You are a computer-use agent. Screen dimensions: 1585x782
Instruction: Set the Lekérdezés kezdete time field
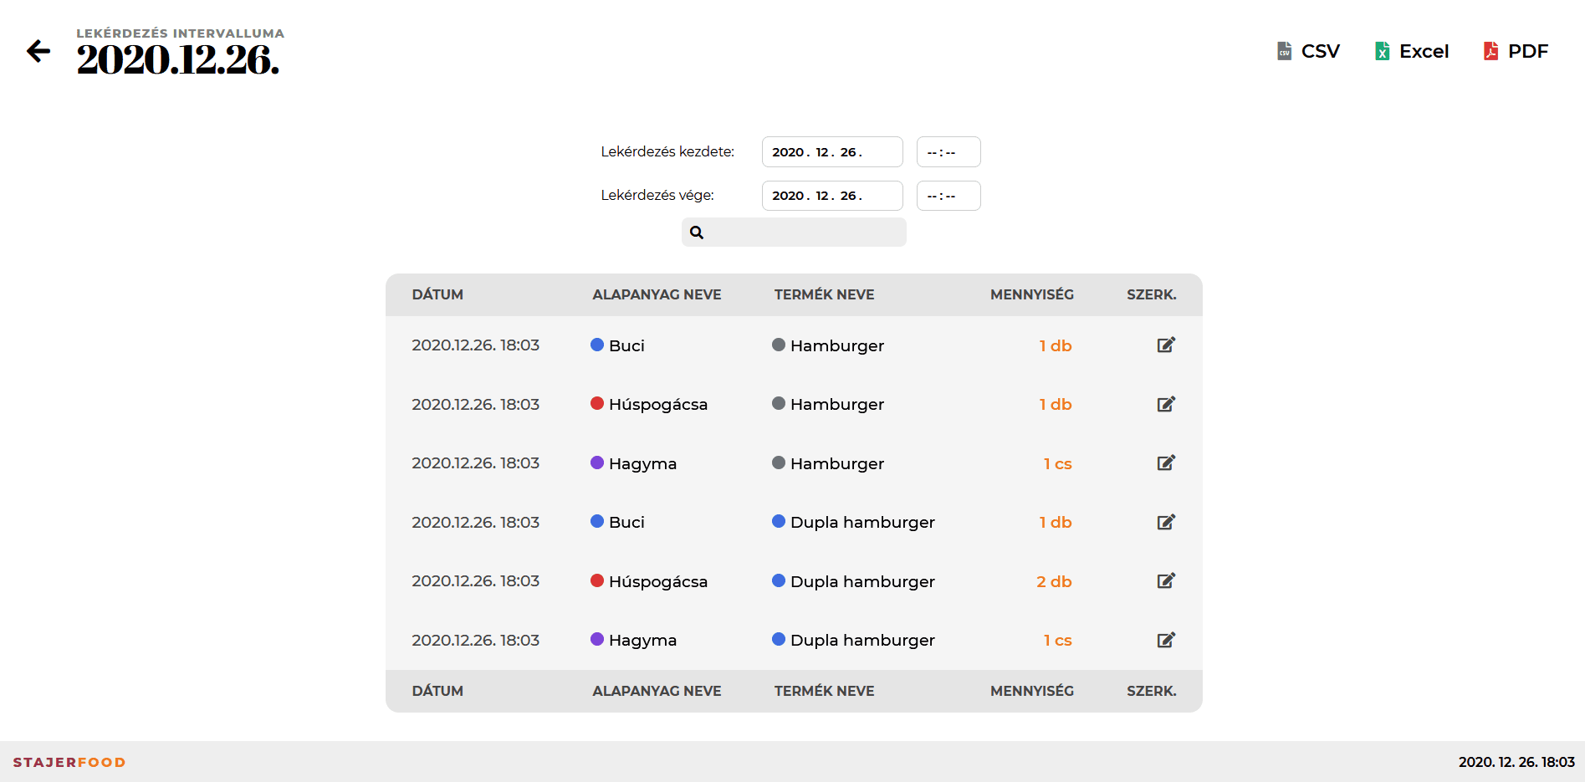point(948,152)
